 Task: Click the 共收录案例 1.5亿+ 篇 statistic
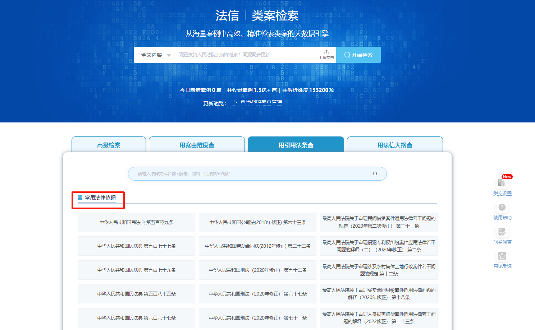[252, 90]
